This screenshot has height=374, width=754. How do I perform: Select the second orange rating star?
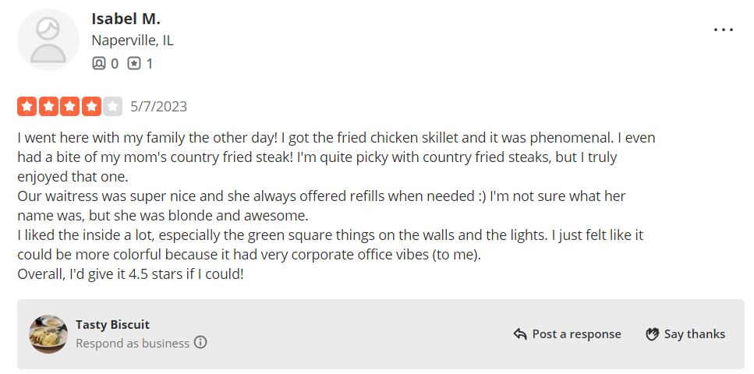[48, 106]
